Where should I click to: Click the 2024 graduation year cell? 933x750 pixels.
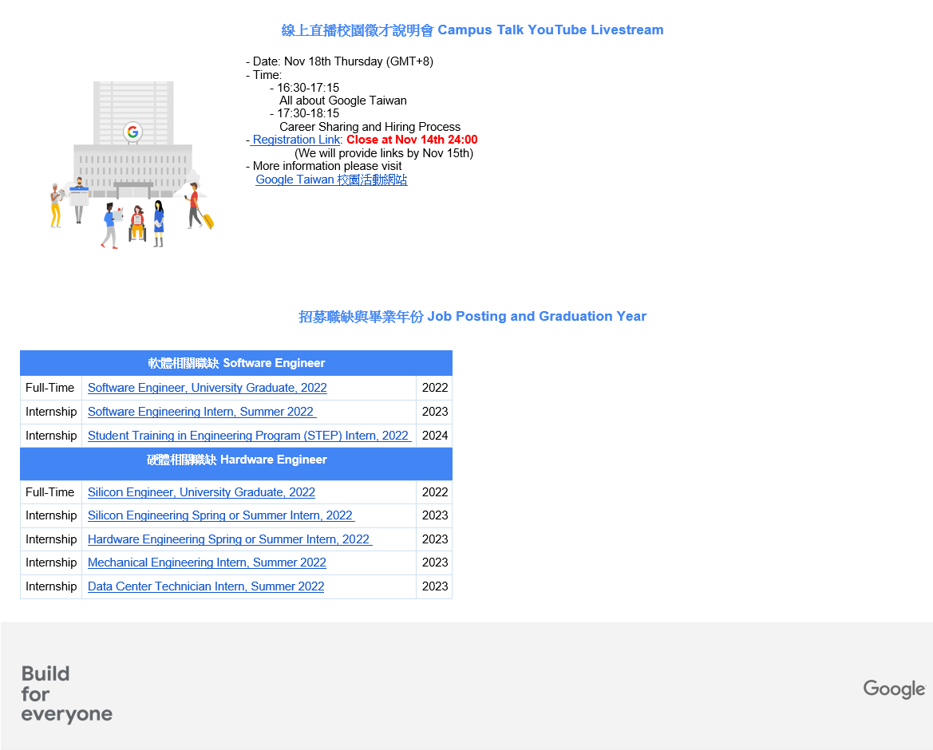tap(434, 436)
